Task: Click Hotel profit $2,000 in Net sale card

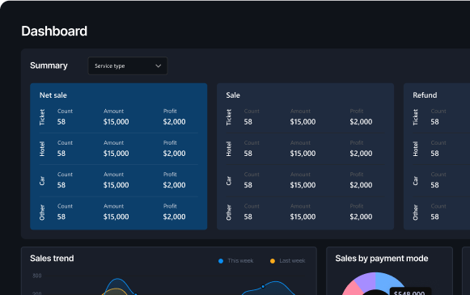Action: click(x=174, y=154)
